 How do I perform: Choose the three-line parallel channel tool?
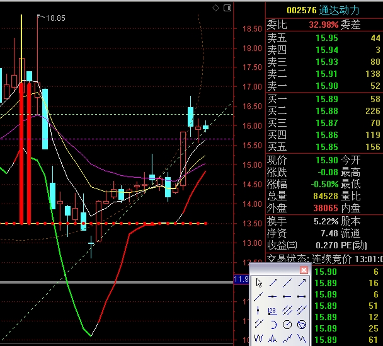pos(287,311)
